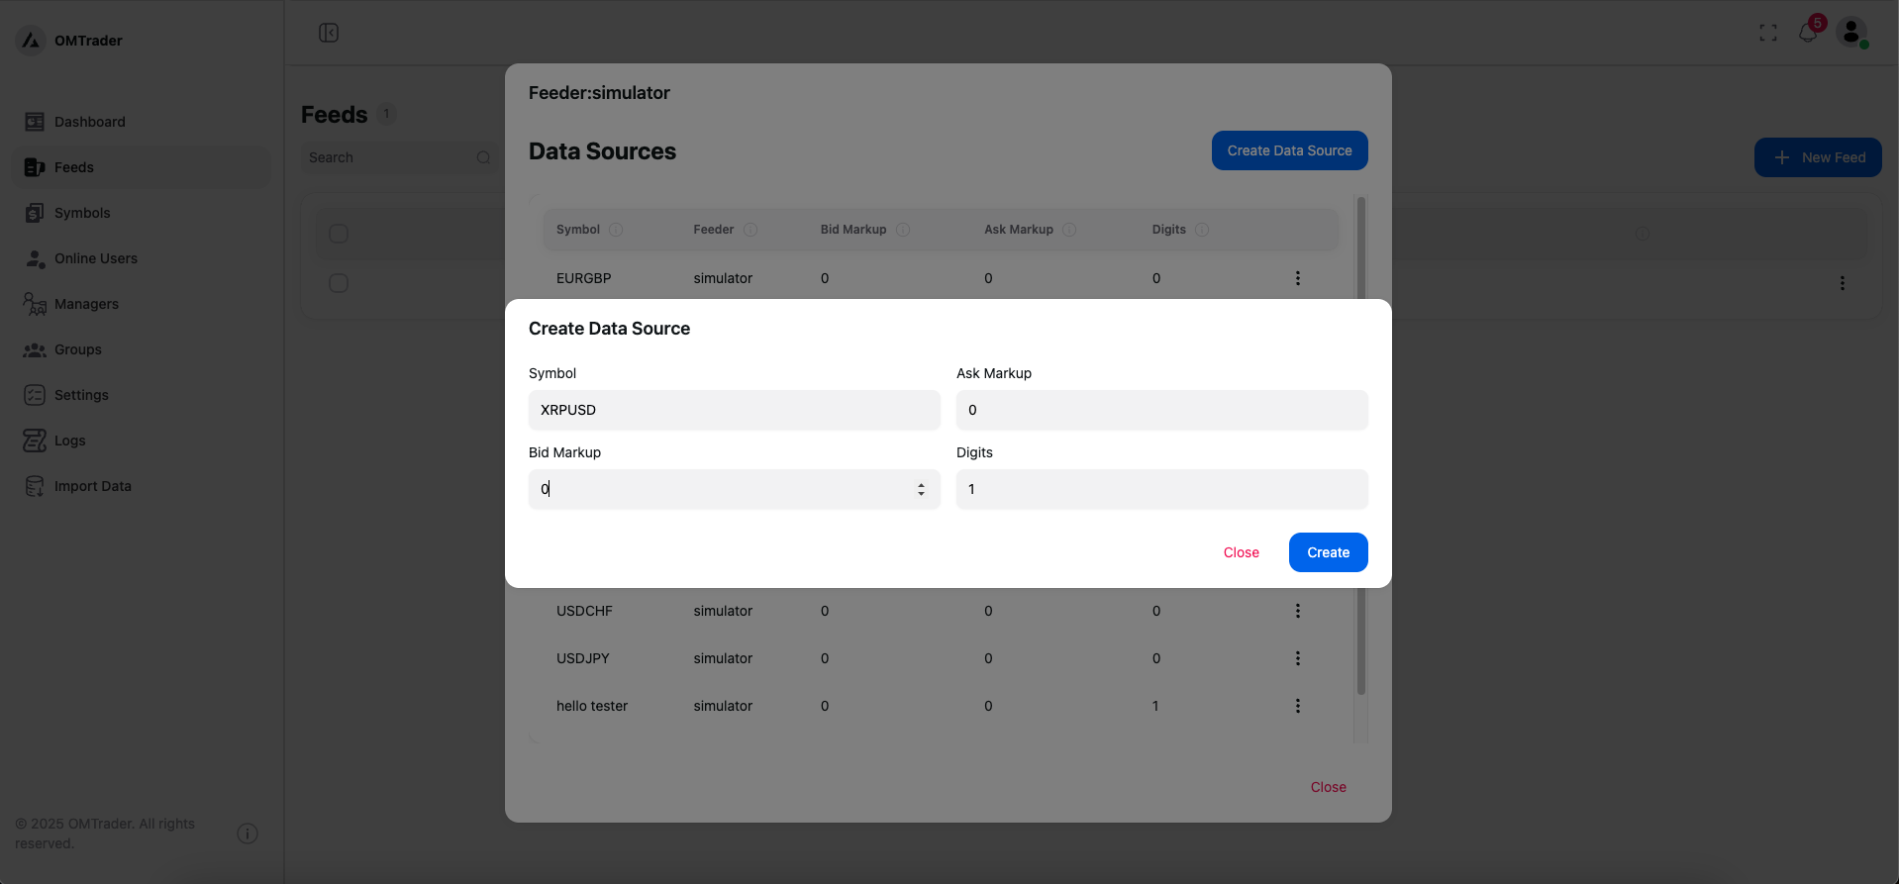Select all feeds header checkbox
The height and width of the screenshot is (884, 1899).
[x=339, y=234]
